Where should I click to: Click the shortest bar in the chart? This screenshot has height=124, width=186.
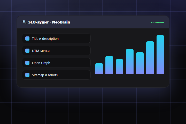coord(99,68)
